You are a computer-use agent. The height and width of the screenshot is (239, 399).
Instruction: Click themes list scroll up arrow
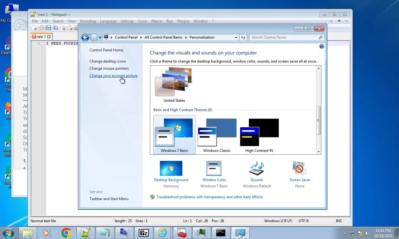[x=318, y=68]
